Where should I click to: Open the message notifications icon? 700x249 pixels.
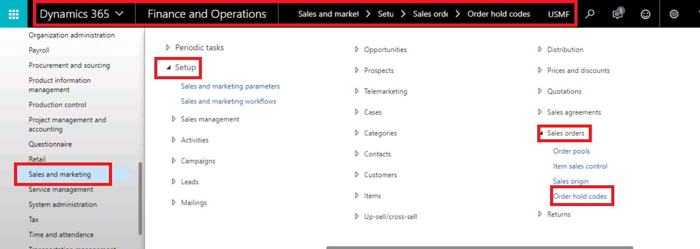pos(617,14)
